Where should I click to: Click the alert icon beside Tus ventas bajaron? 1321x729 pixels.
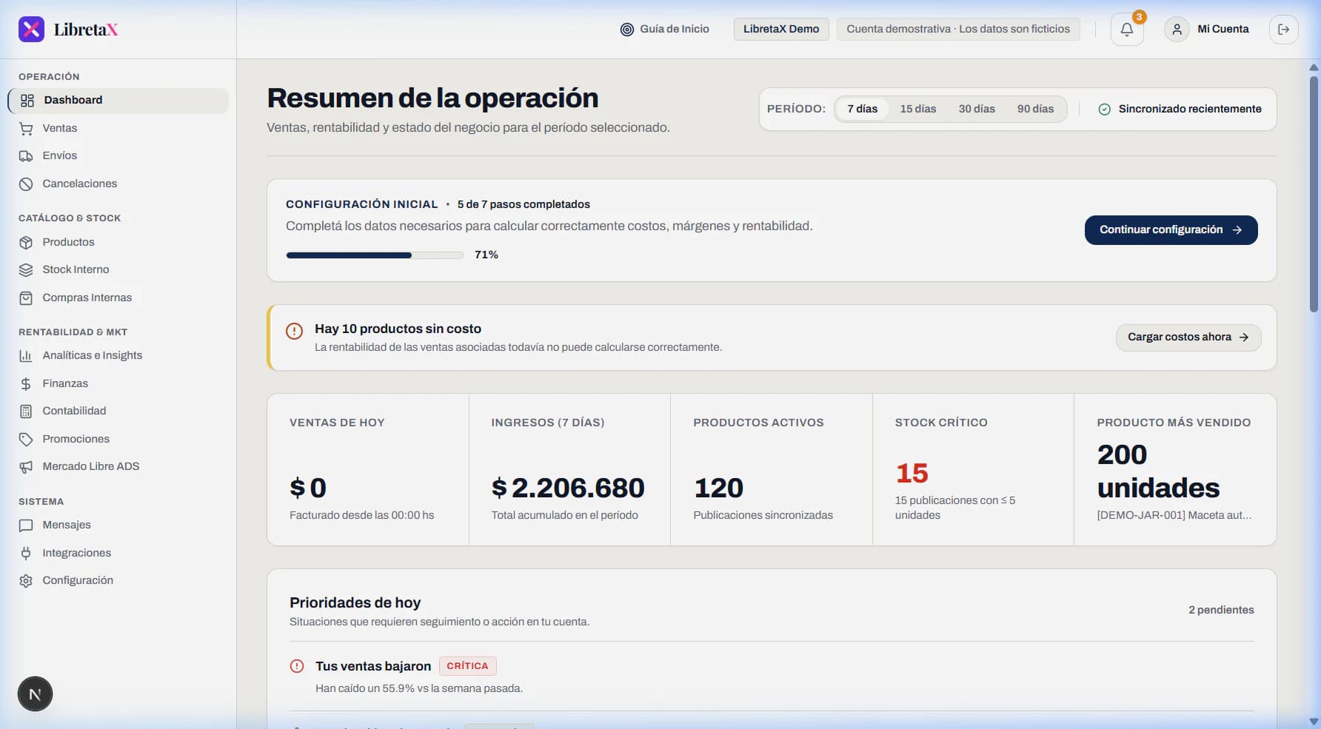[297, 666]
